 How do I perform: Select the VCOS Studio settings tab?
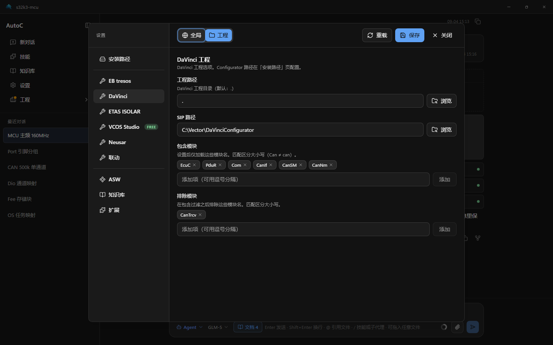point(129,127)
